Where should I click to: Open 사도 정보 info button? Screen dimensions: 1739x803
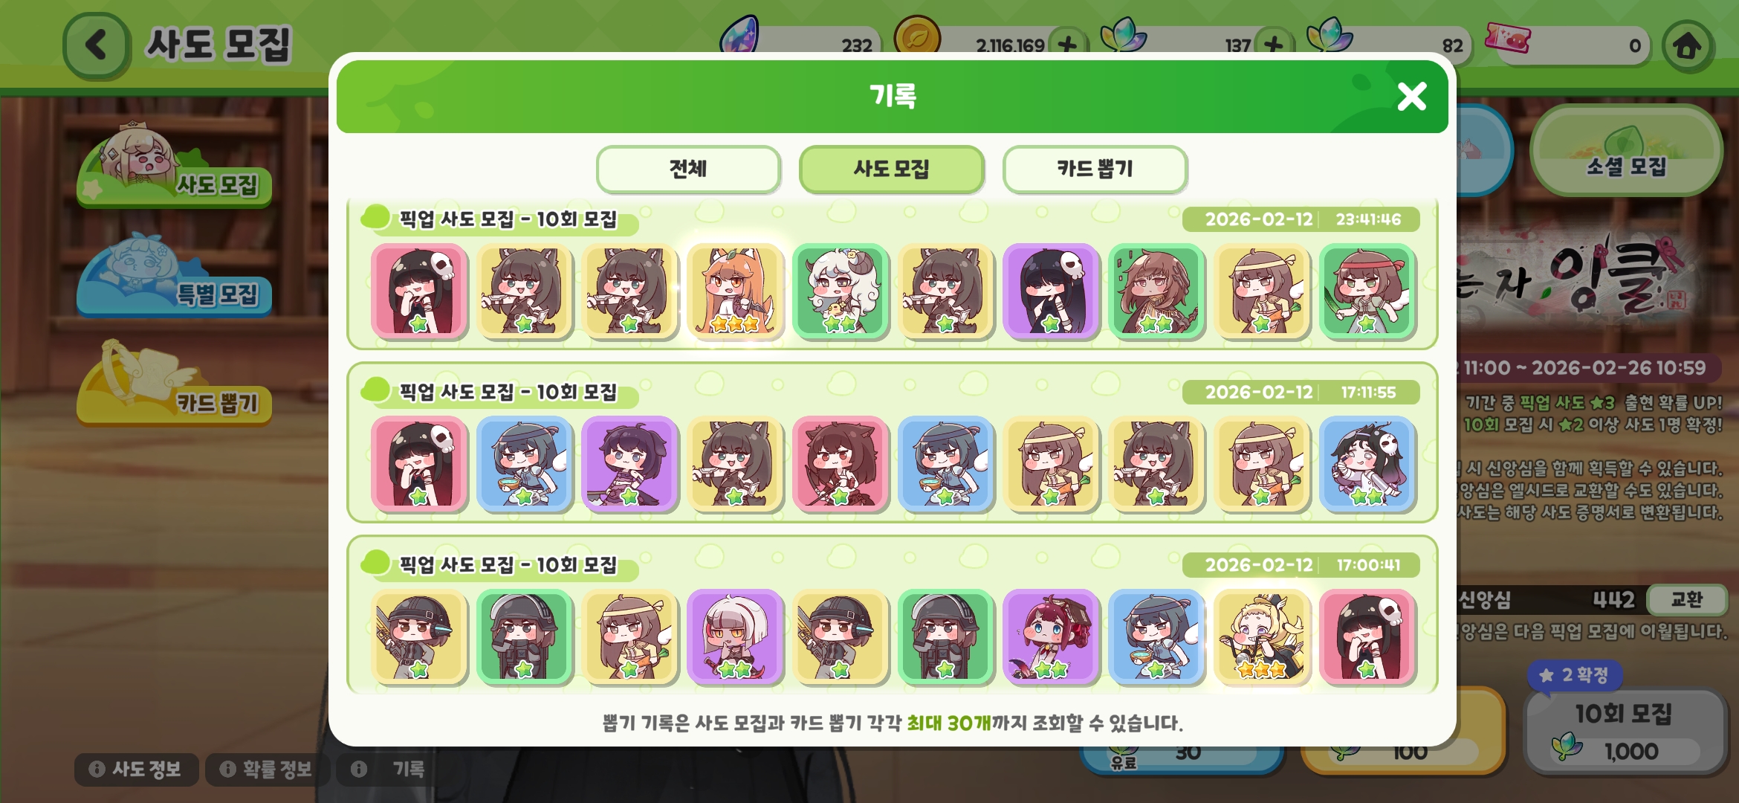[136, 769]
